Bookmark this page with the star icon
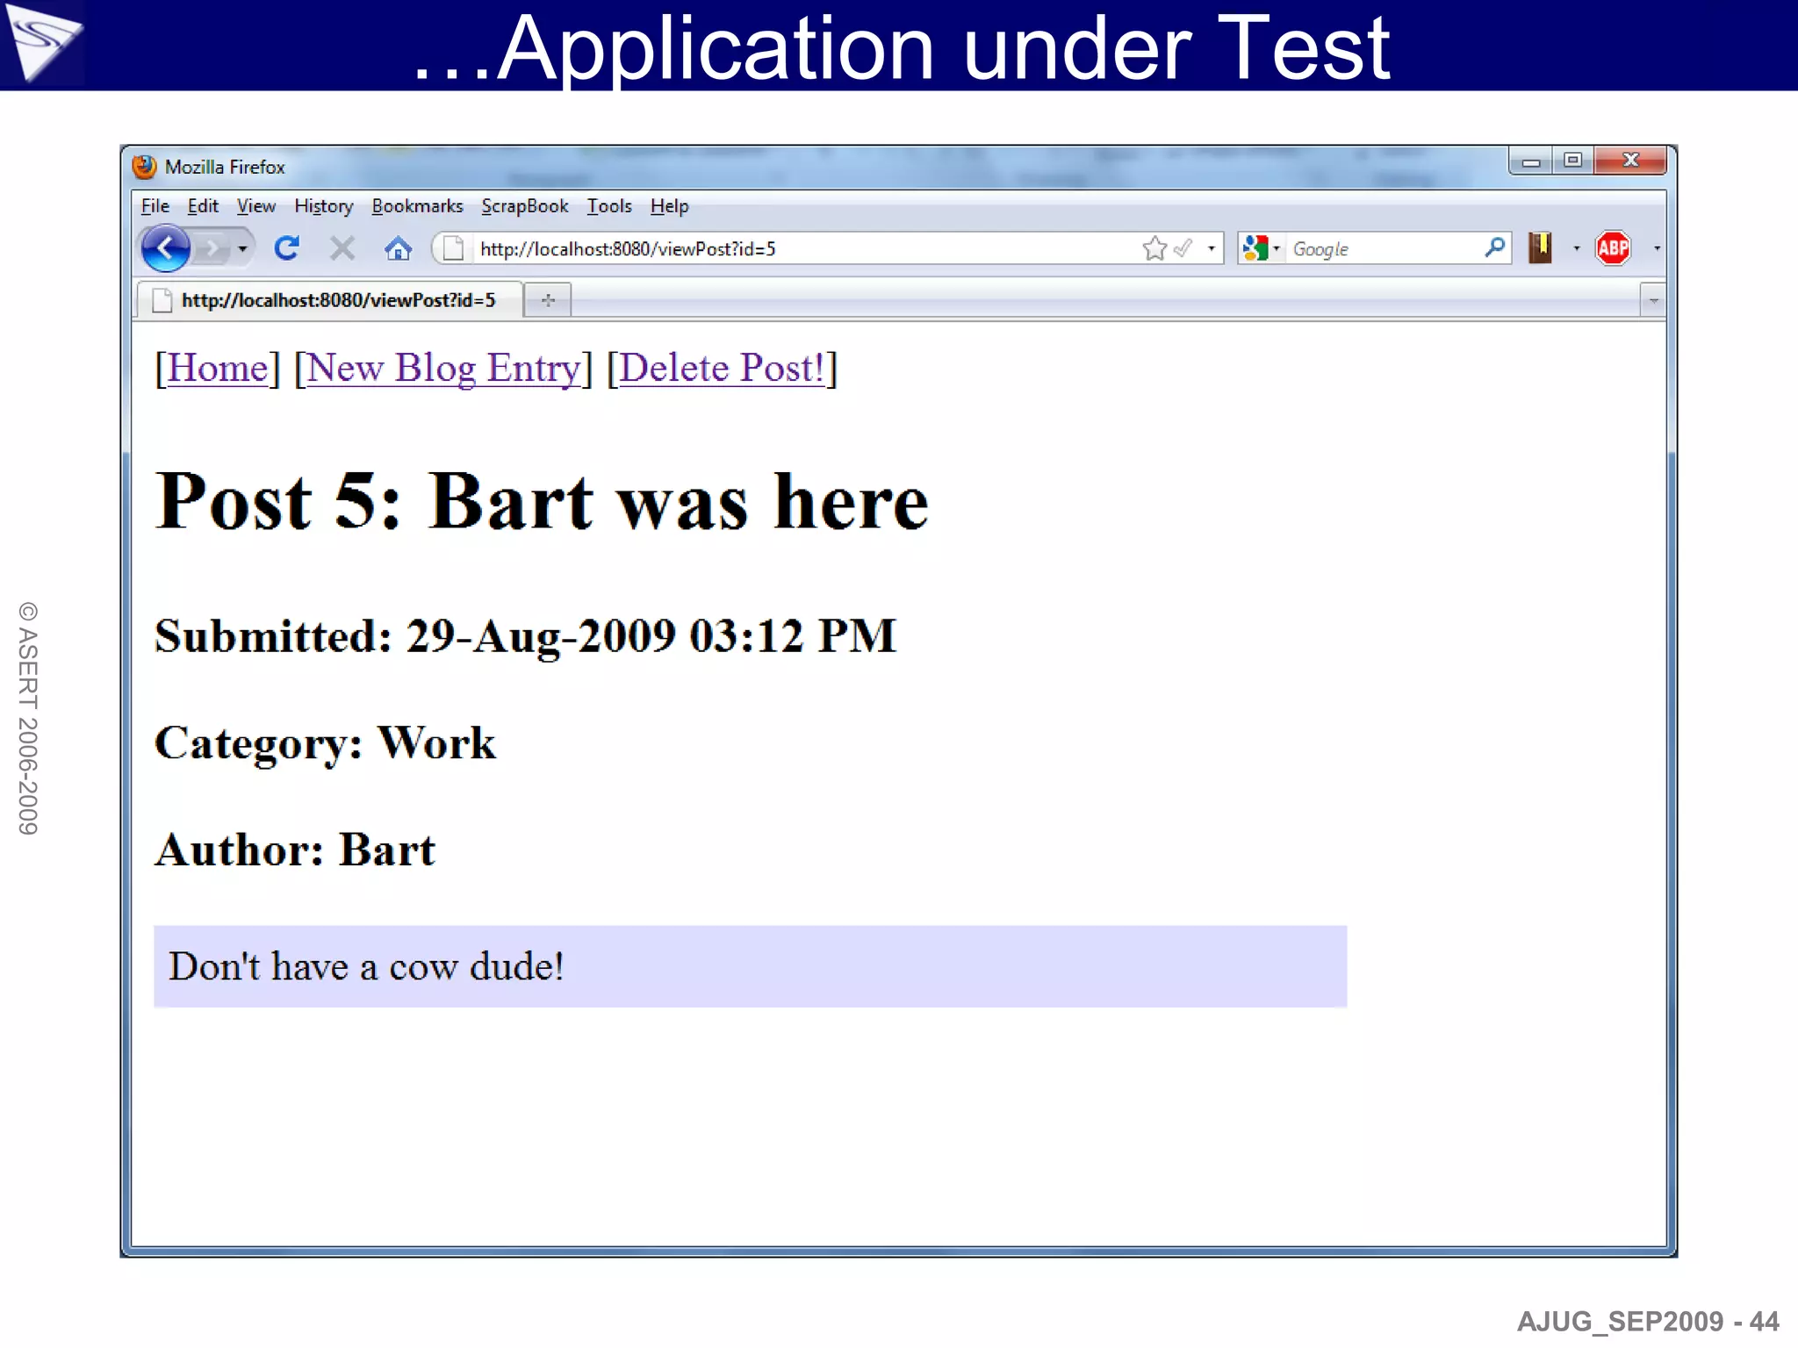 coord(1154,248)
